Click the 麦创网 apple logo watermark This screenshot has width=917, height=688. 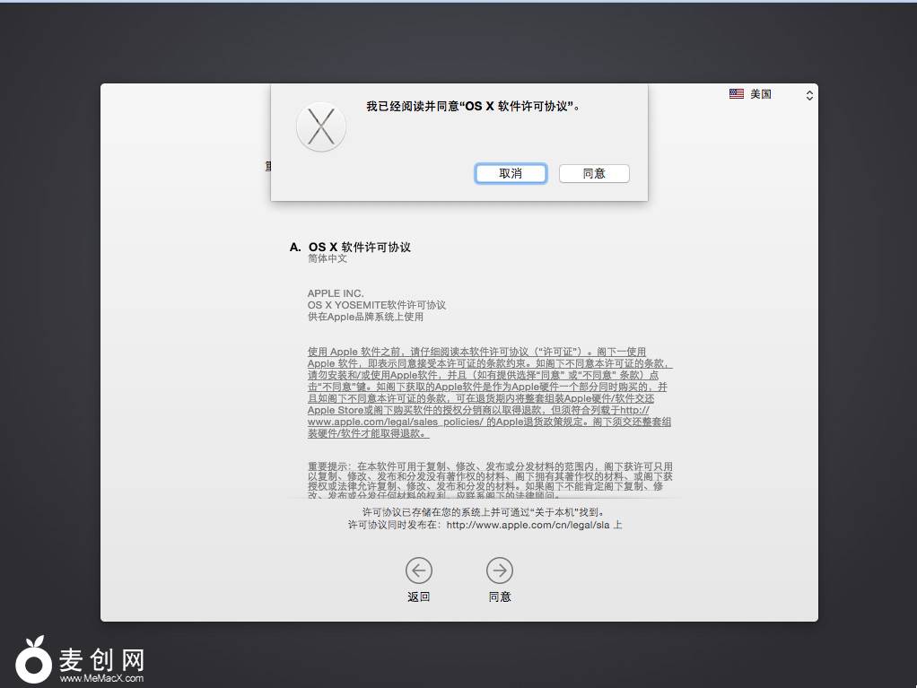tap(34, 660)
